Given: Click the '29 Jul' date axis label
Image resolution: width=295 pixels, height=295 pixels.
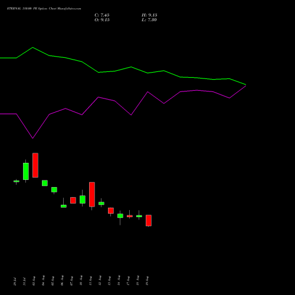Looking at the screenshot, I should (x=15, y=281).
